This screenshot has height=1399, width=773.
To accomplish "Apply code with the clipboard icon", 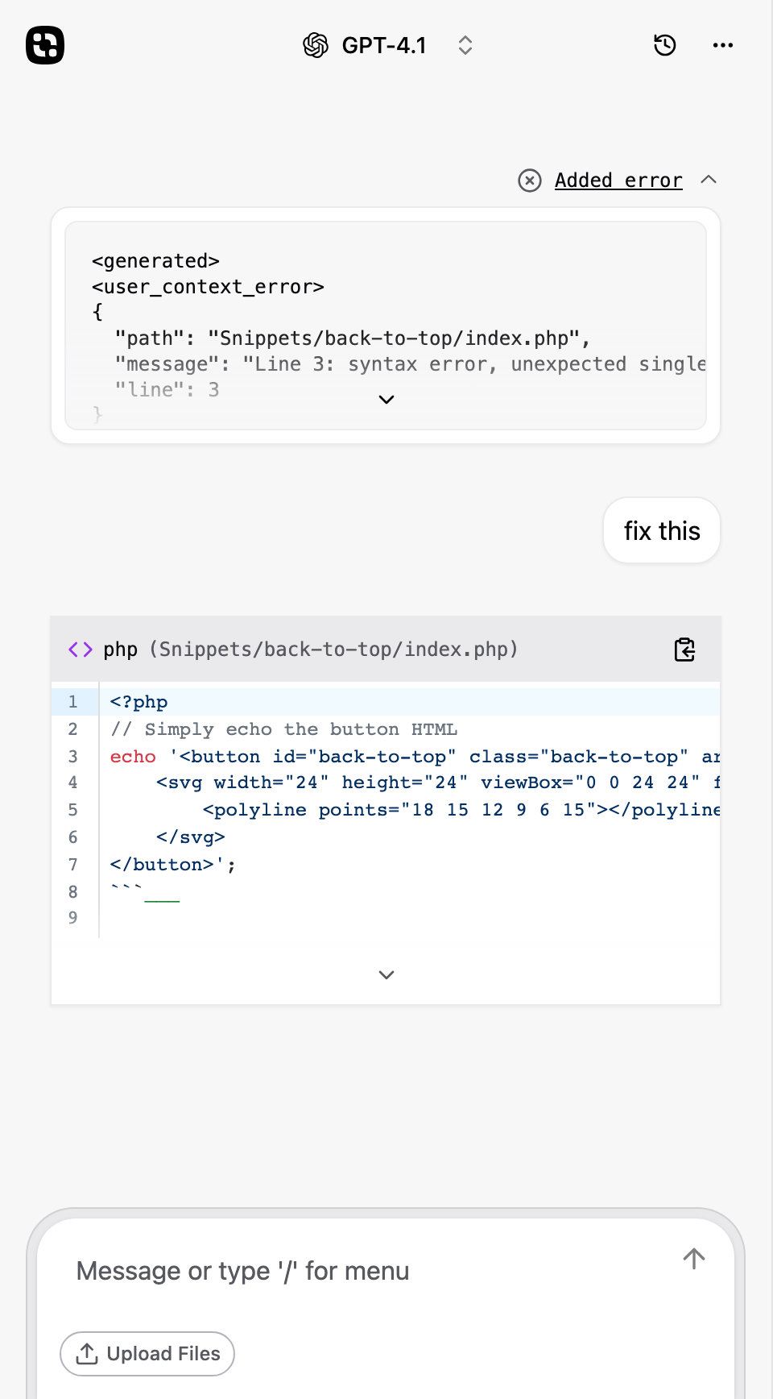I will point(684,650).
